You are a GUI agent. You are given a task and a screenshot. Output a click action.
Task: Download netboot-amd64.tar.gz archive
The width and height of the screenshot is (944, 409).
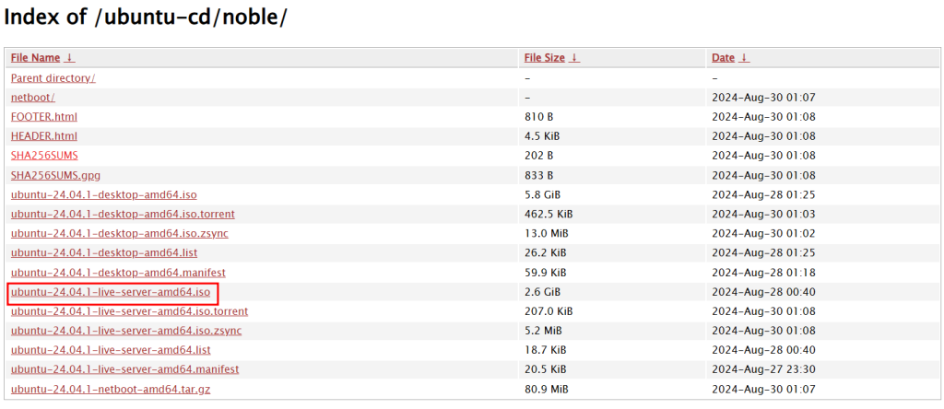point(111,389)
